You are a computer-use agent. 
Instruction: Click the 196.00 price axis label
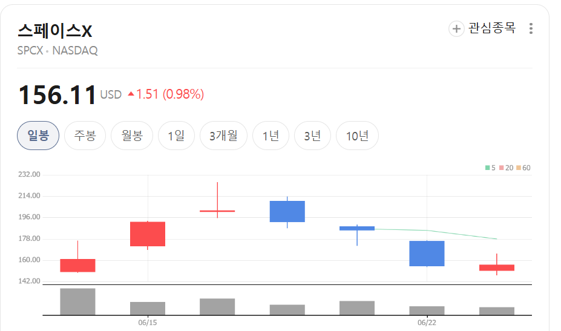pos(29,217)
